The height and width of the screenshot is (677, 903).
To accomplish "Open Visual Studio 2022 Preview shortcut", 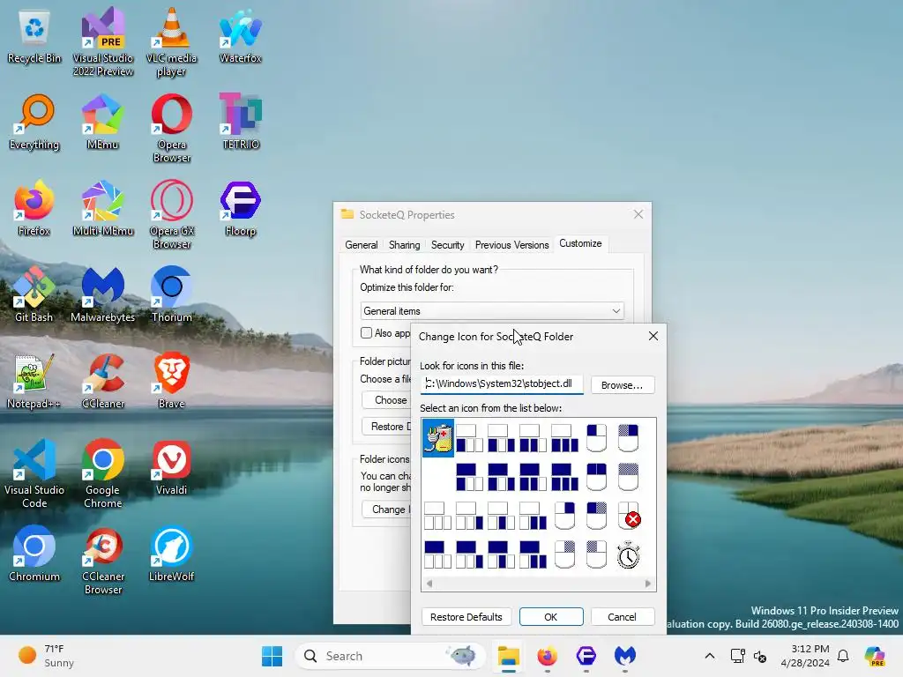I will tap(103, 42).
